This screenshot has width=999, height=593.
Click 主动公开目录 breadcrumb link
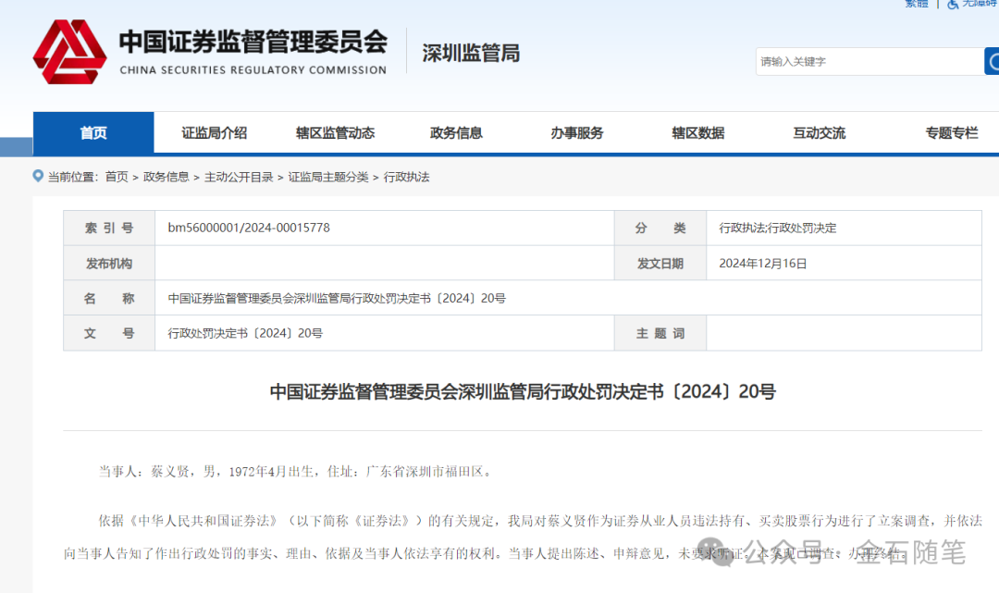[x=239, y=177]
